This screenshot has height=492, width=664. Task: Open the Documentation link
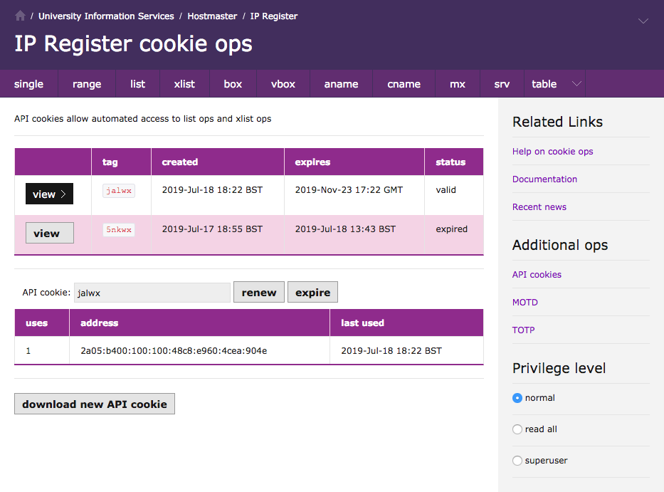pyautogui.click(x=544, y=179)
